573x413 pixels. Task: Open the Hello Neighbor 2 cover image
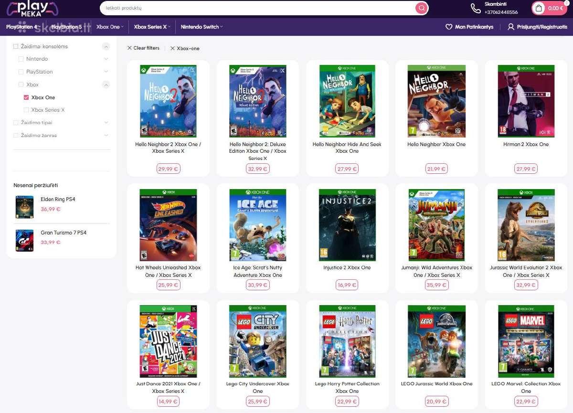click(168, 101)
